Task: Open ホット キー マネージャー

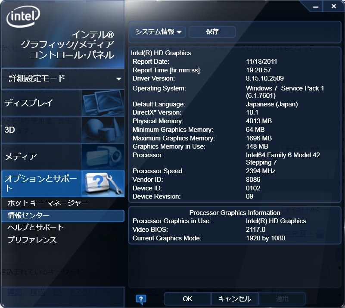Action: 48,203
